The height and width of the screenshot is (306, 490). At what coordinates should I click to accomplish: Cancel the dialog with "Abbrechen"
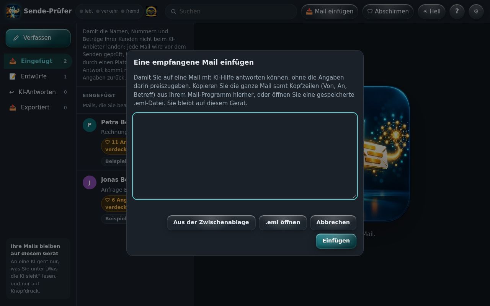click(333, 223)
